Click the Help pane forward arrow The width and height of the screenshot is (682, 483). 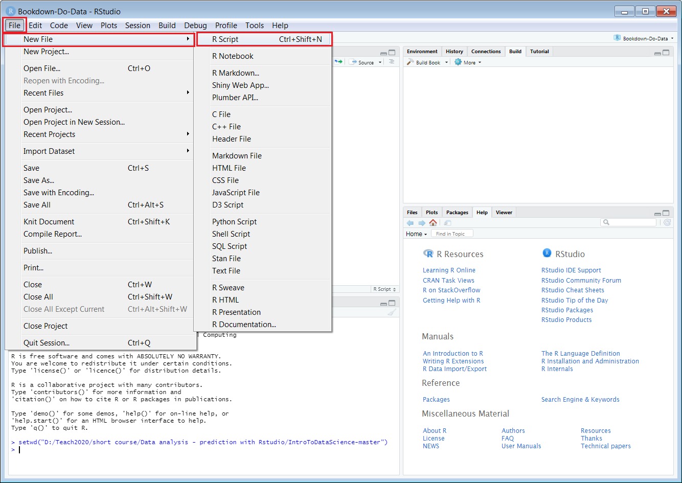(x=422, y=222)
